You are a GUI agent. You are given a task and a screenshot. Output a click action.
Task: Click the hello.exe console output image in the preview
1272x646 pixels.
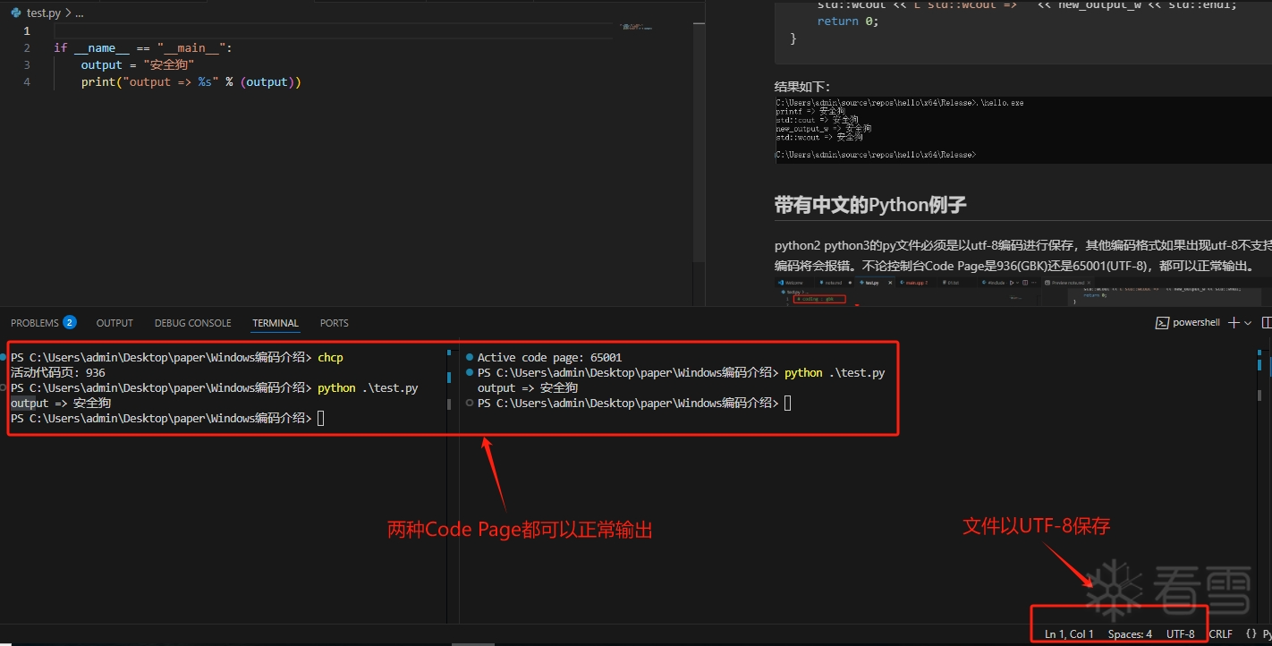(x=1022, y=130)
